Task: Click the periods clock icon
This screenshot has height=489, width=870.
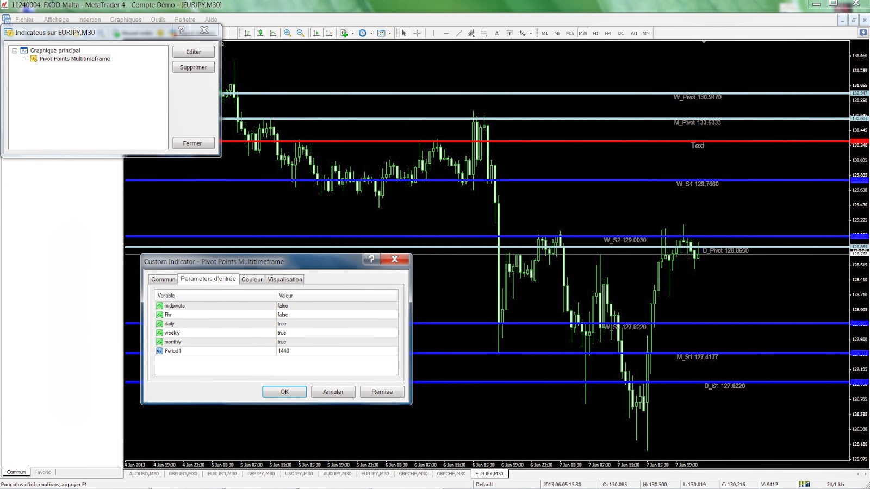Action: [x=363, y=33]
